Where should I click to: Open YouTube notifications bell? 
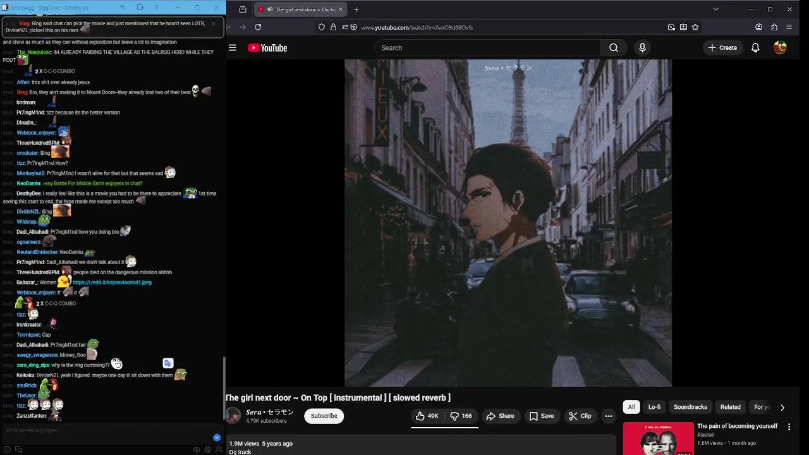755,48
